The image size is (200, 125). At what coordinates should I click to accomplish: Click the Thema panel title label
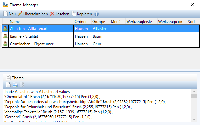pyautogui.click(x=18, y=78)
